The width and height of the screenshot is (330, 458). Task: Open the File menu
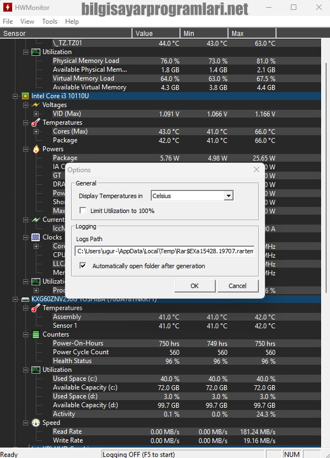click(8, 22)
